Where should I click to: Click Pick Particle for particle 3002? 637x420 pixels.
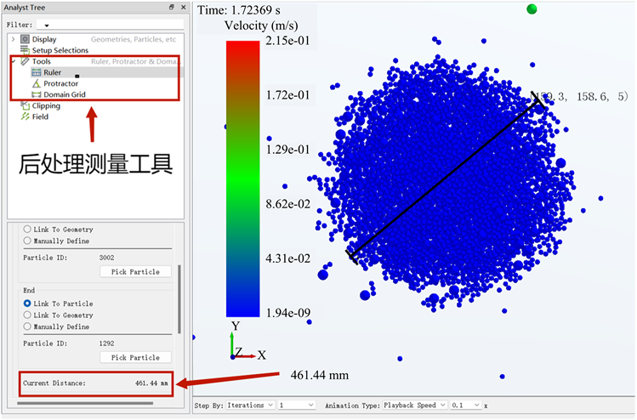[135, 271]
